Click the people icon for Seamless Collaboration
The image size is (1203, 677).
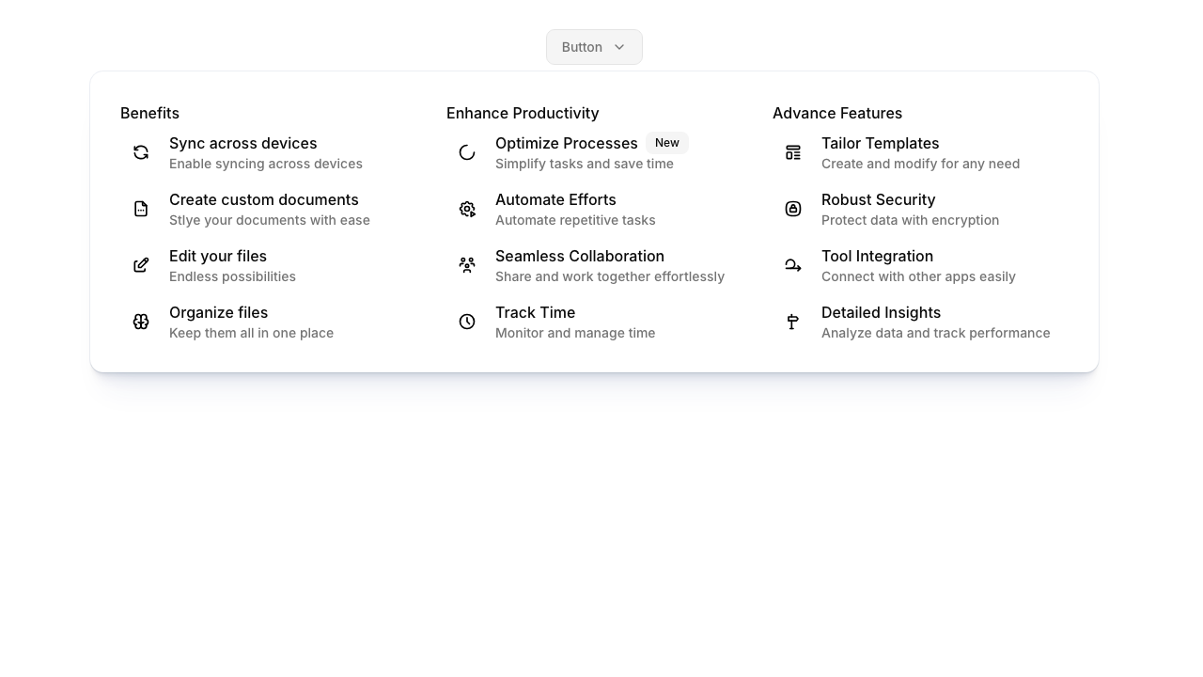(467, 265)
